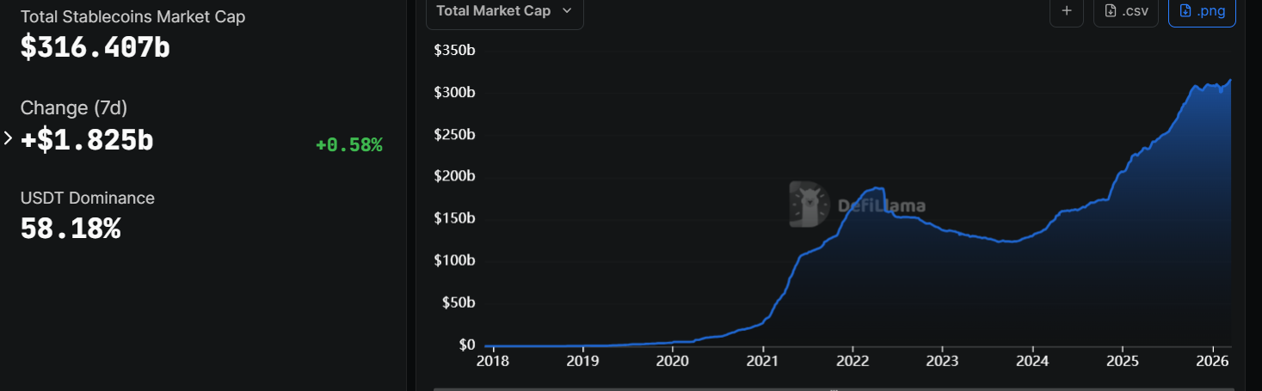Screen dimensions: 1262x391
Task: Click the 2018 x-axis label
Action: coord(493,360)
